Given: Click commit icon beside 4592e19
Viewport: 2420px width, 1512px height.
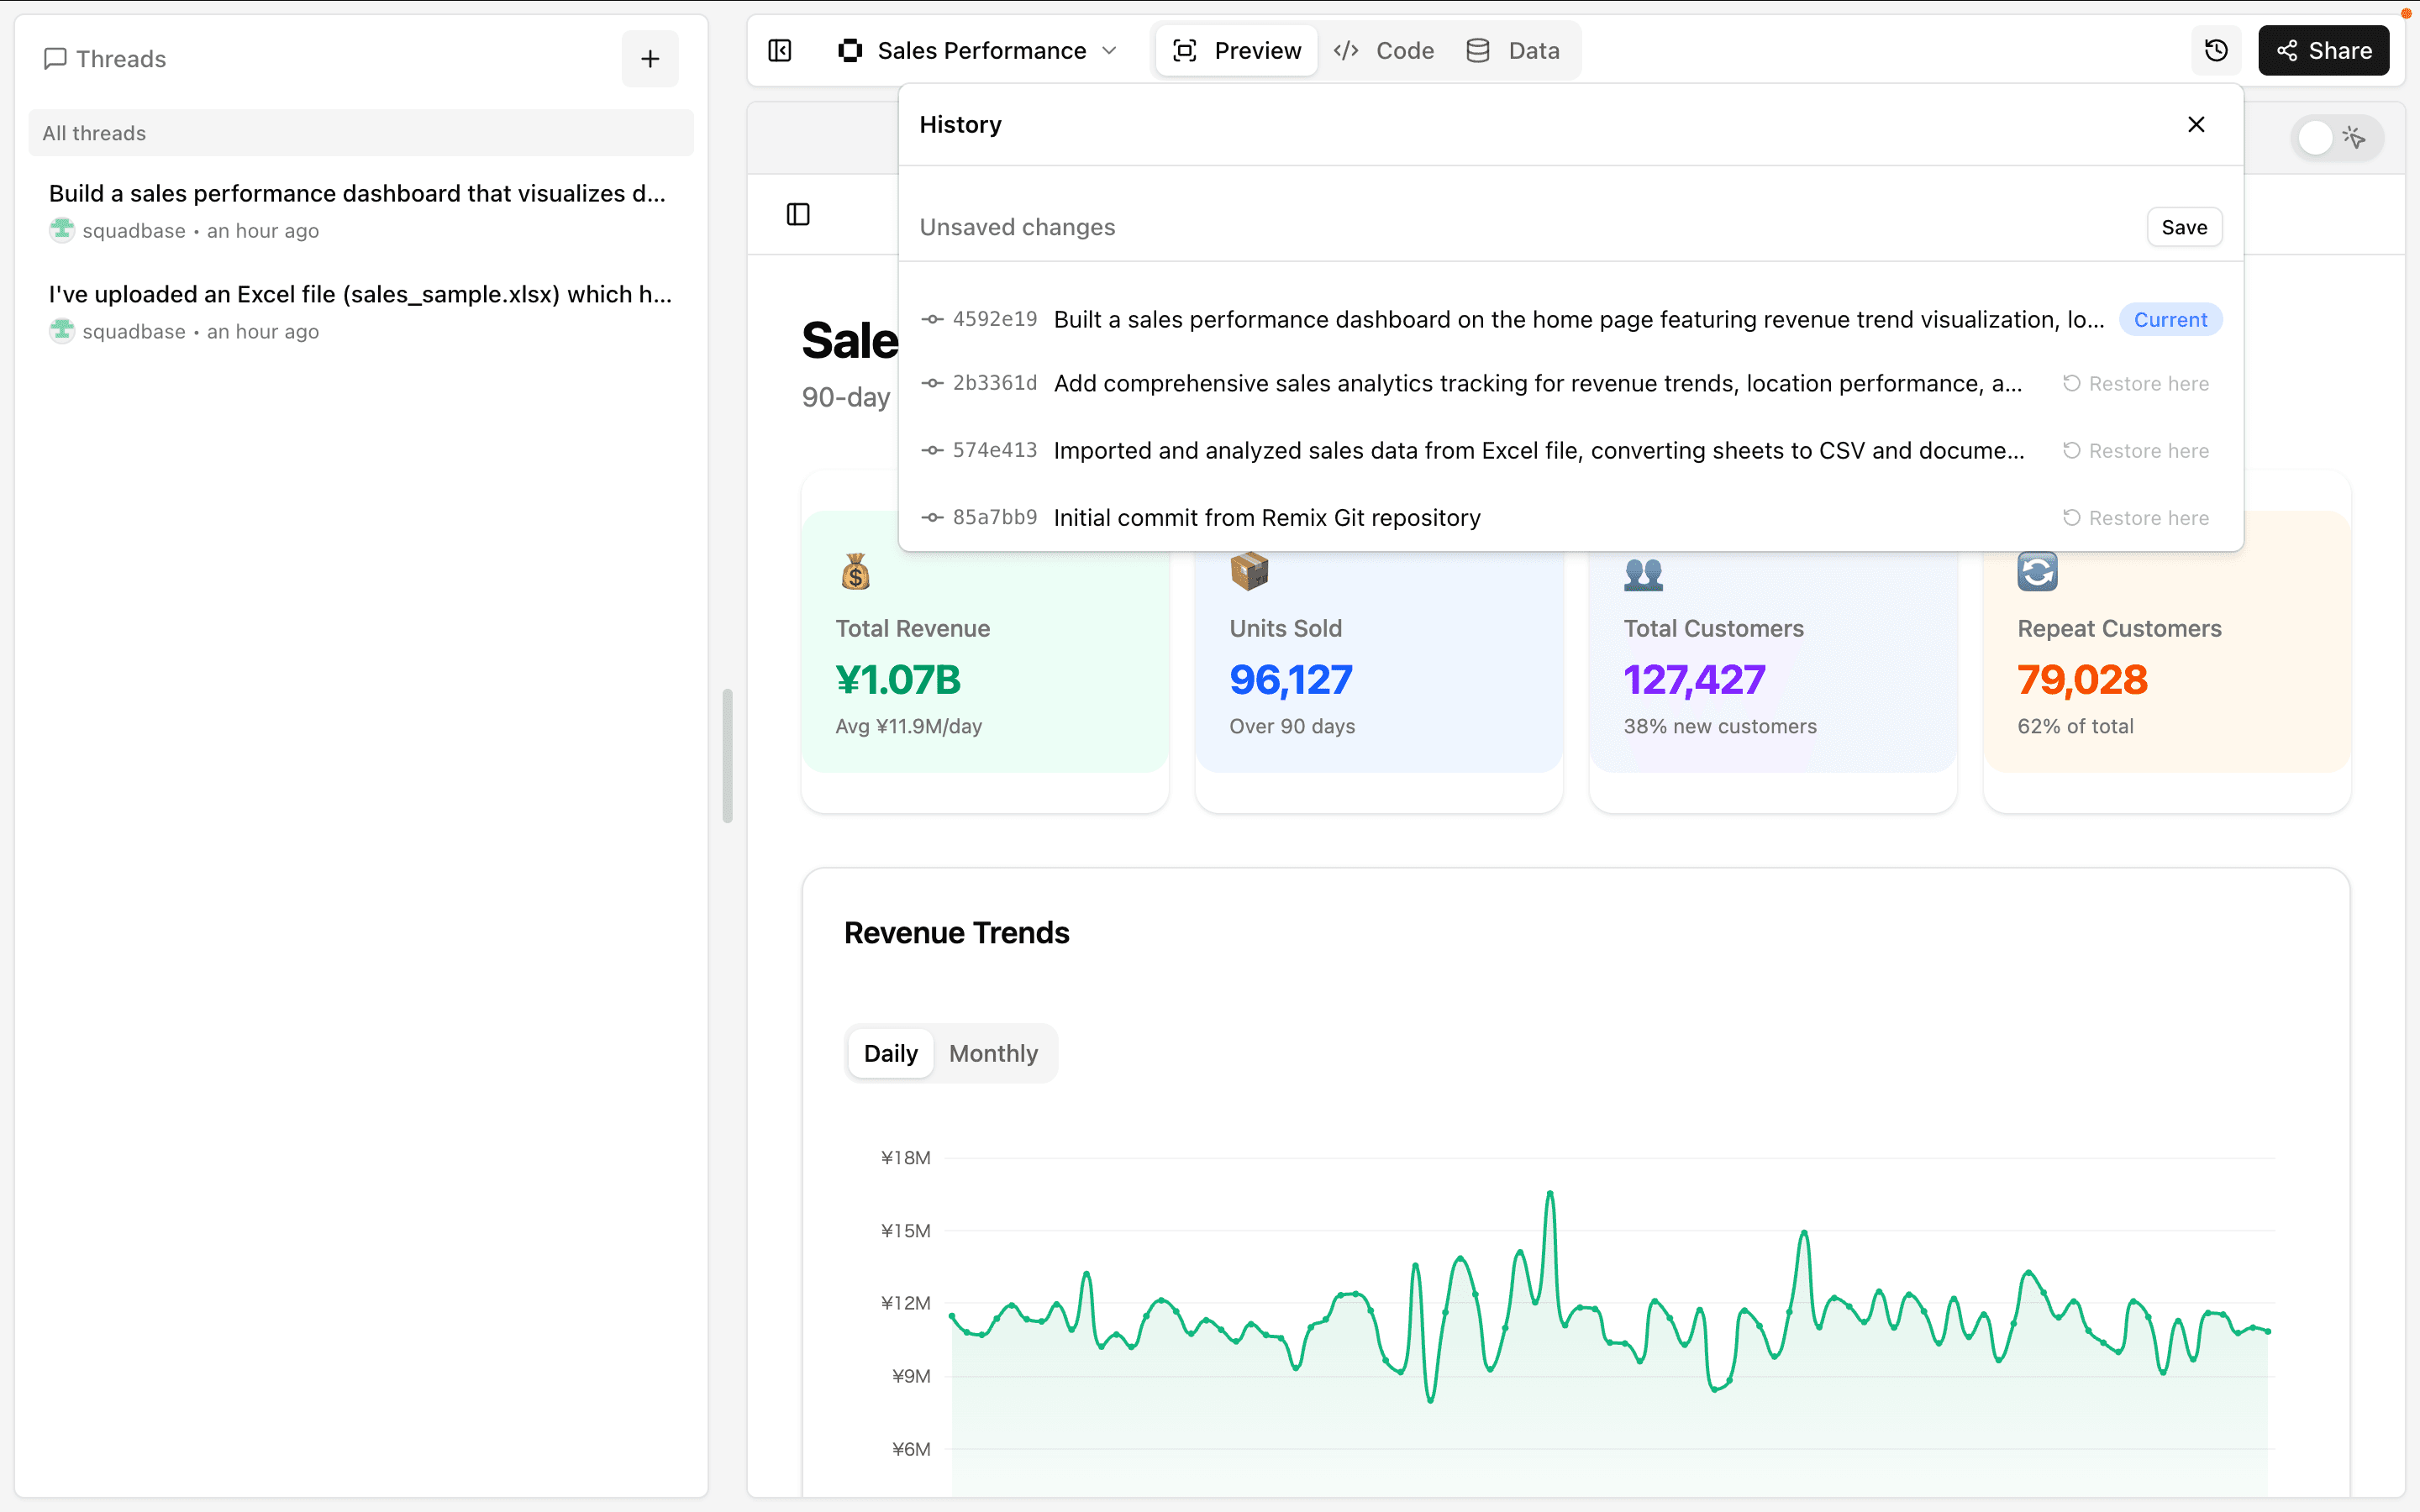Looking at the screenshot, I should click(932, 320).
